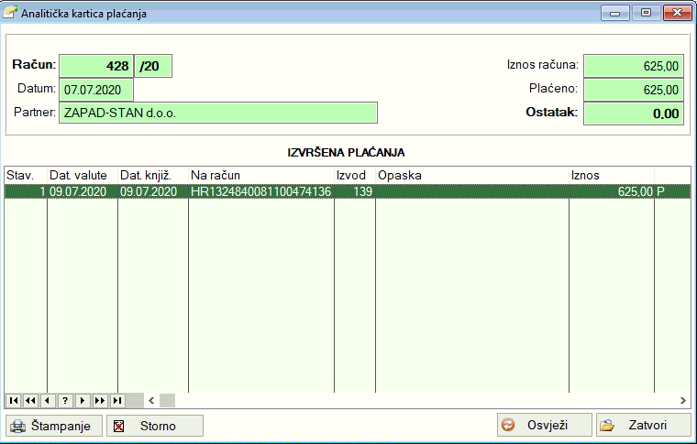Close the window using Zatvori
The image size is (697, 444).
coord(644,426)
